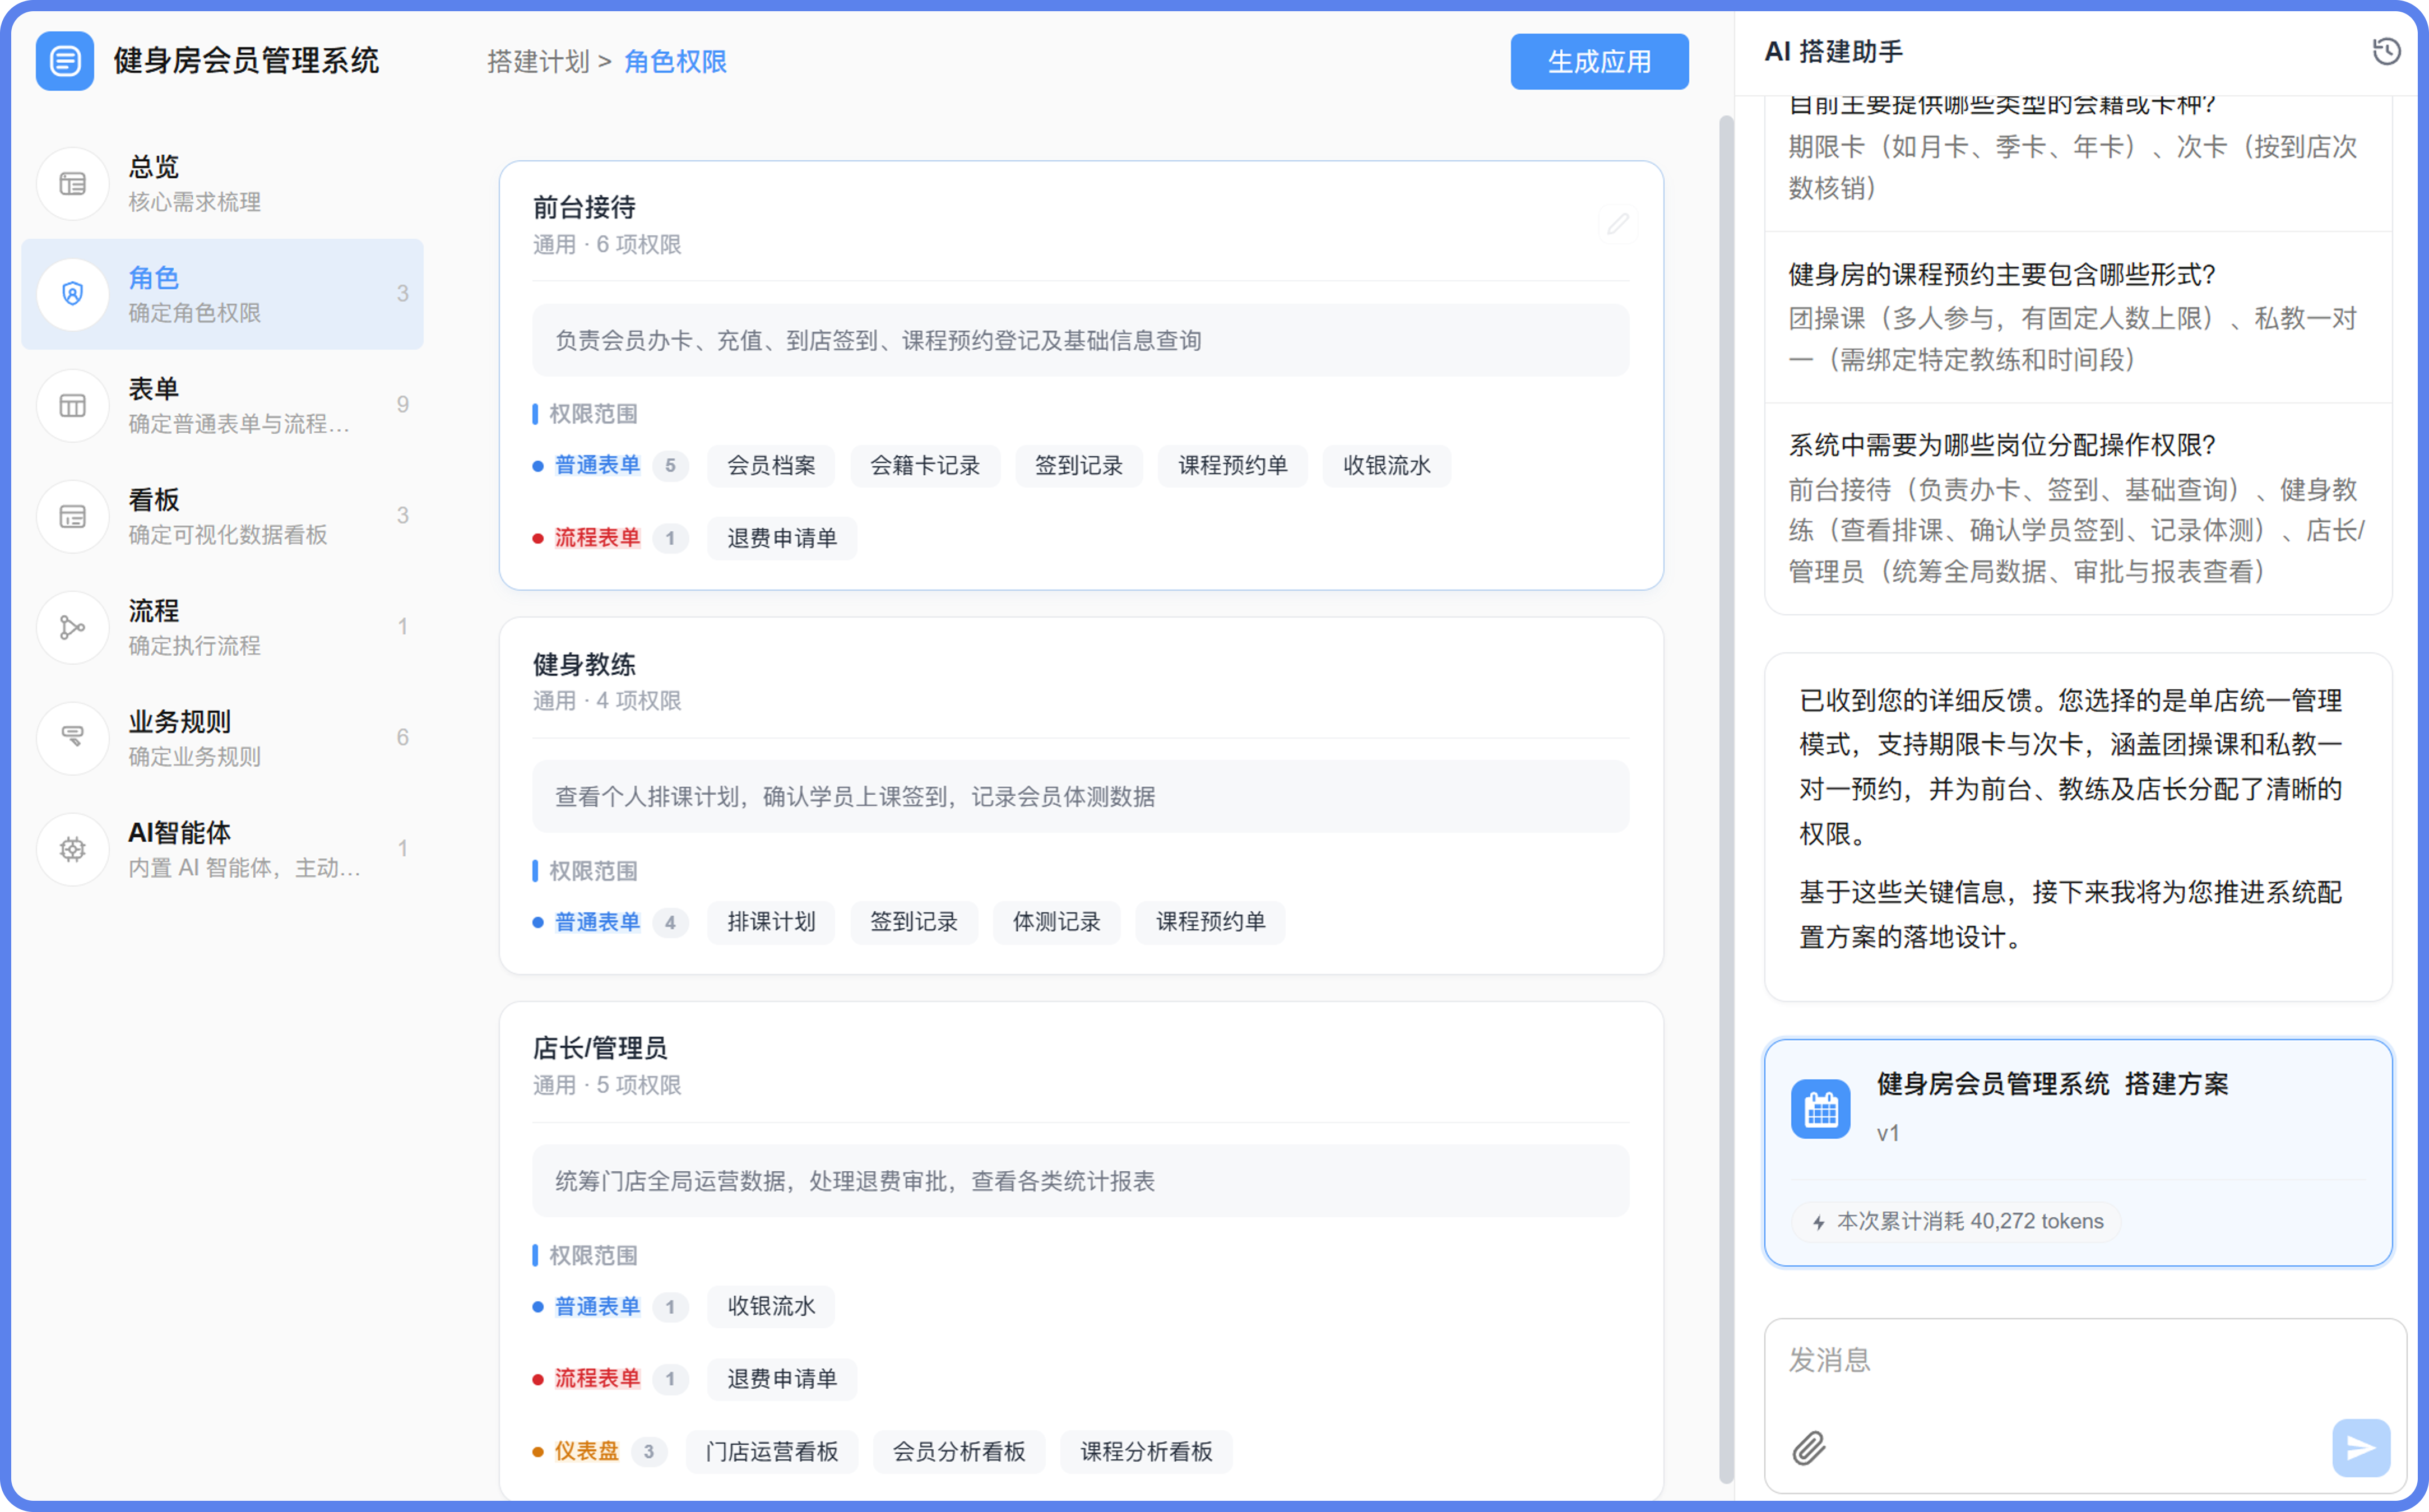This screenshot has height=1512, width=2429.
Task: Open the 流程 确定执行流程 step
Action: coord(222,627)
